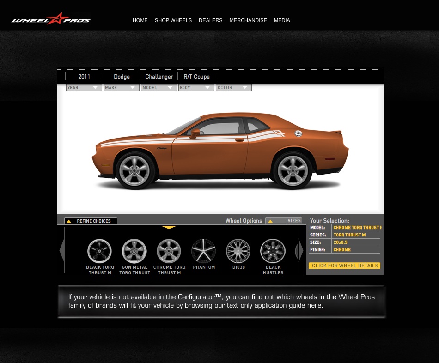Choose the DI038 wheel thumbnail
Screen dimensions: 439x363
[x=238, y=251]
